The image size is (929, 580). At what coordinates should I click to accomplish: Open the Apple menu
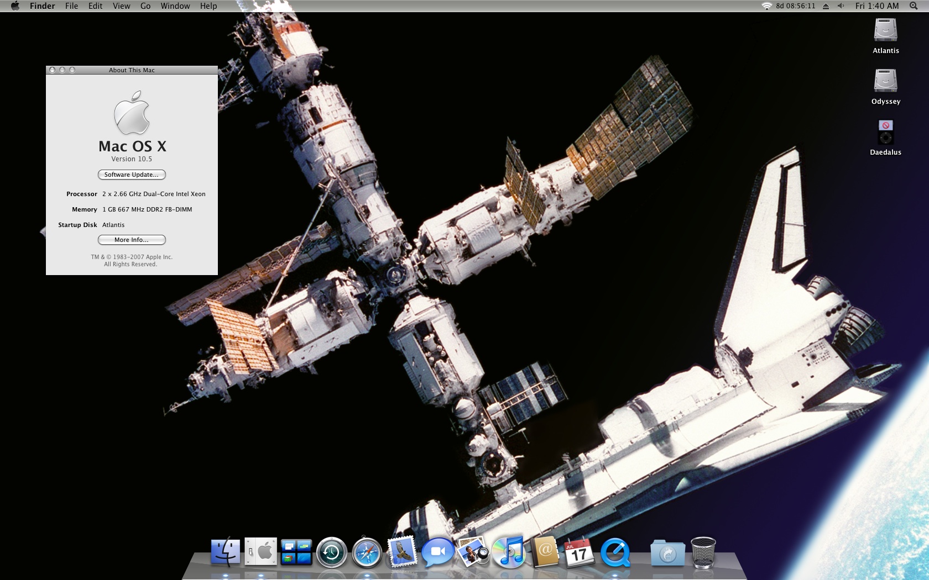coord(15,6)
